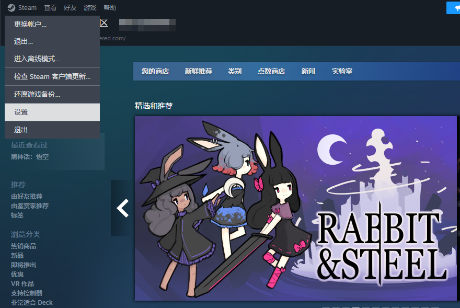Open the 新闻 store tab
This screenshot has height=308, width=460.
pyautogui.click(x=308, y=71)
